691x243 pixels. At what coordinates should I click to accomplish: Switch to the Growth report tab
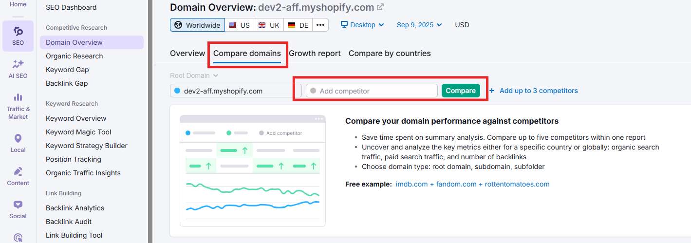click(x=315, y=53)
